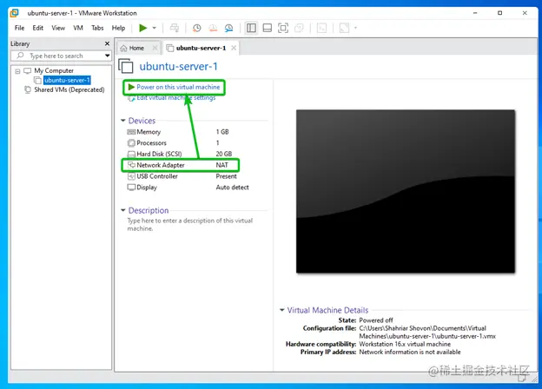Open the VM menu

coord(78,28)
